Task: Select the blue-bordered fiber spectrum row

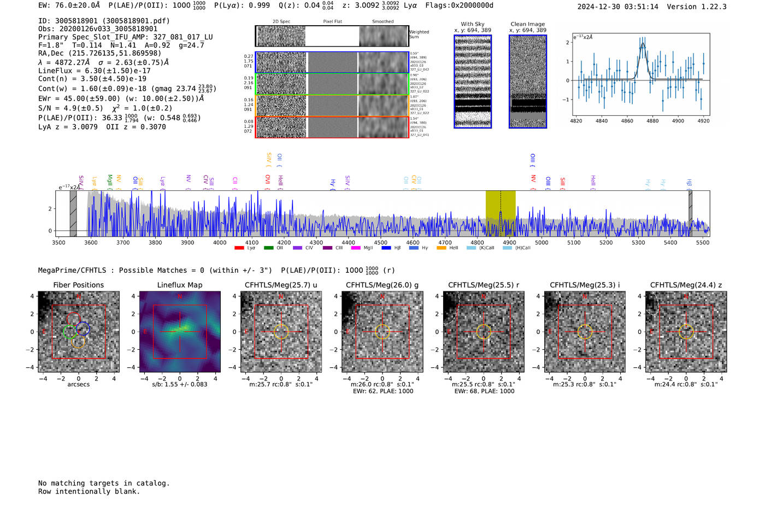Action: pos(332,62)
